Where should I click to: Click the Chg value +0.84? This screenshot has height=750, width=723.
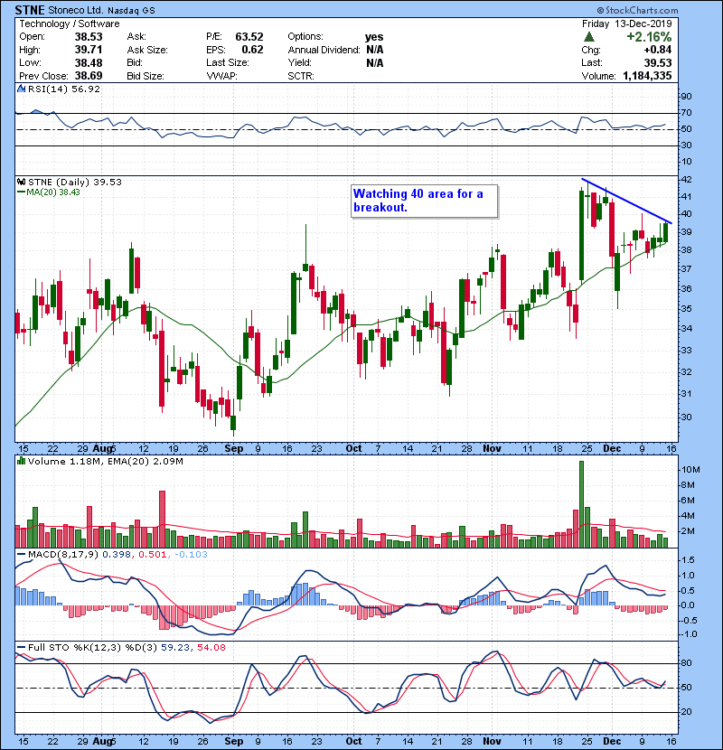coord(657,50)
